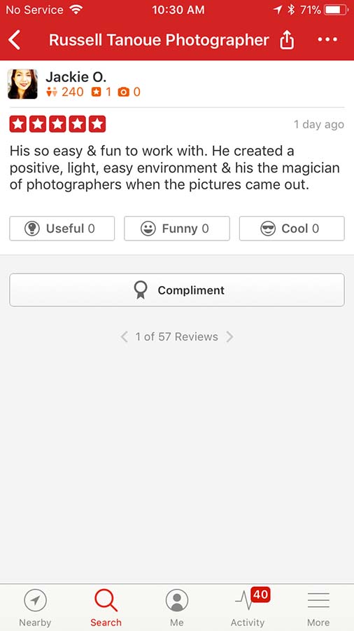Go to the previous review chevron
Image resolution: width=354 pixels, height=631 pixels.
125,337
